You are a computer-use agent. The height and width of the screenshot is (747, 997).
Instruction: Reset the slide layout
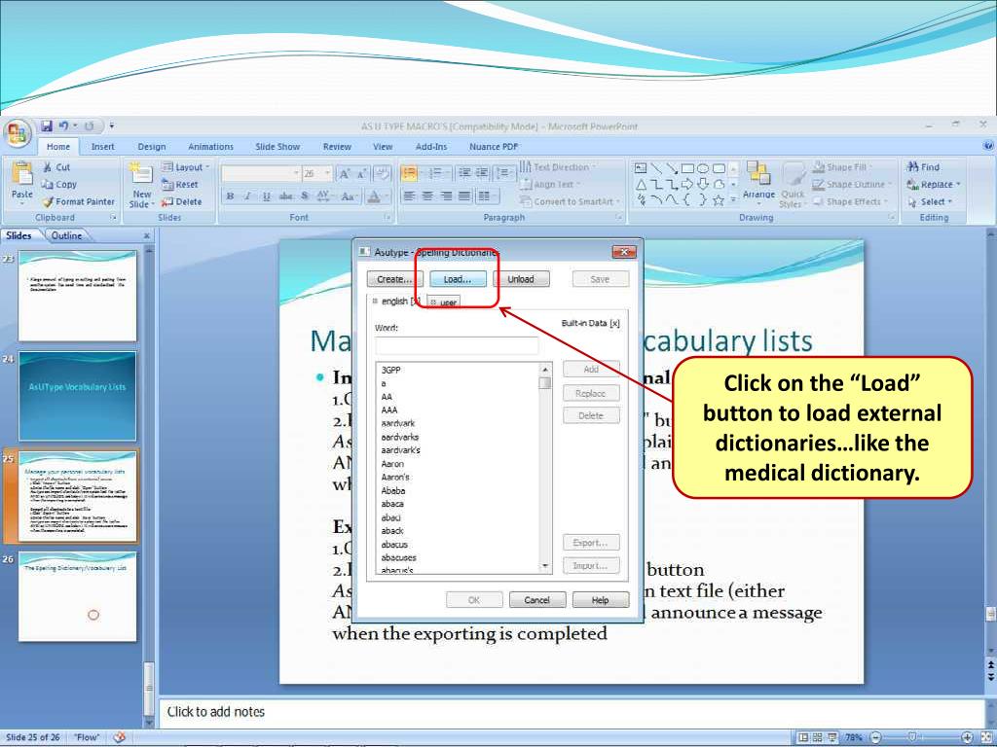pos(180,184)
